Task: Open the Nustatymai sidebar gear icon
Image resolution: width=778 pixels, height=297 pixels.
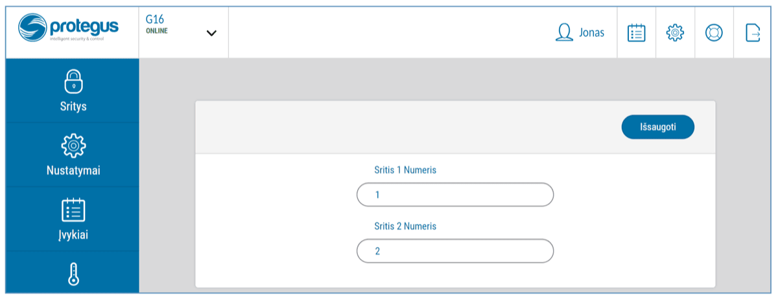Action: pyautogui.click(x=73, y=146)
